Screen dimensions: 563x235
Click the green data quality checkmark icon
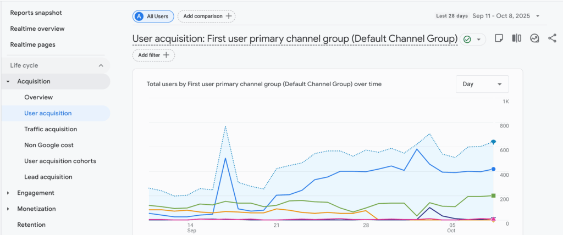coord(467,40)
